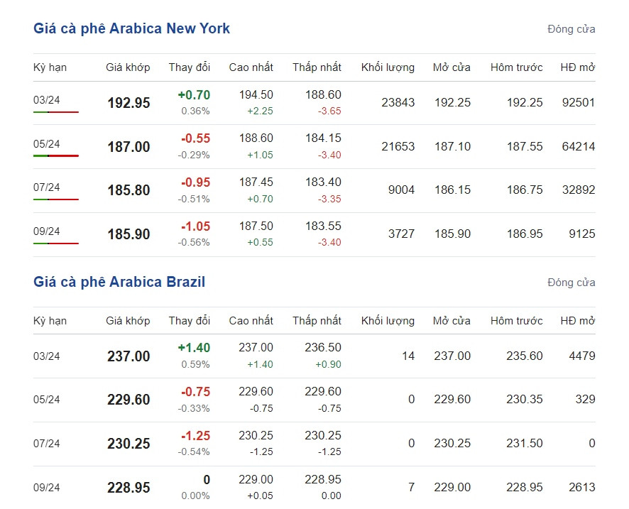This screenshot has height=509, width=629.
Task: Click the Khối lượng header in New York table
Action: [388, 67]
